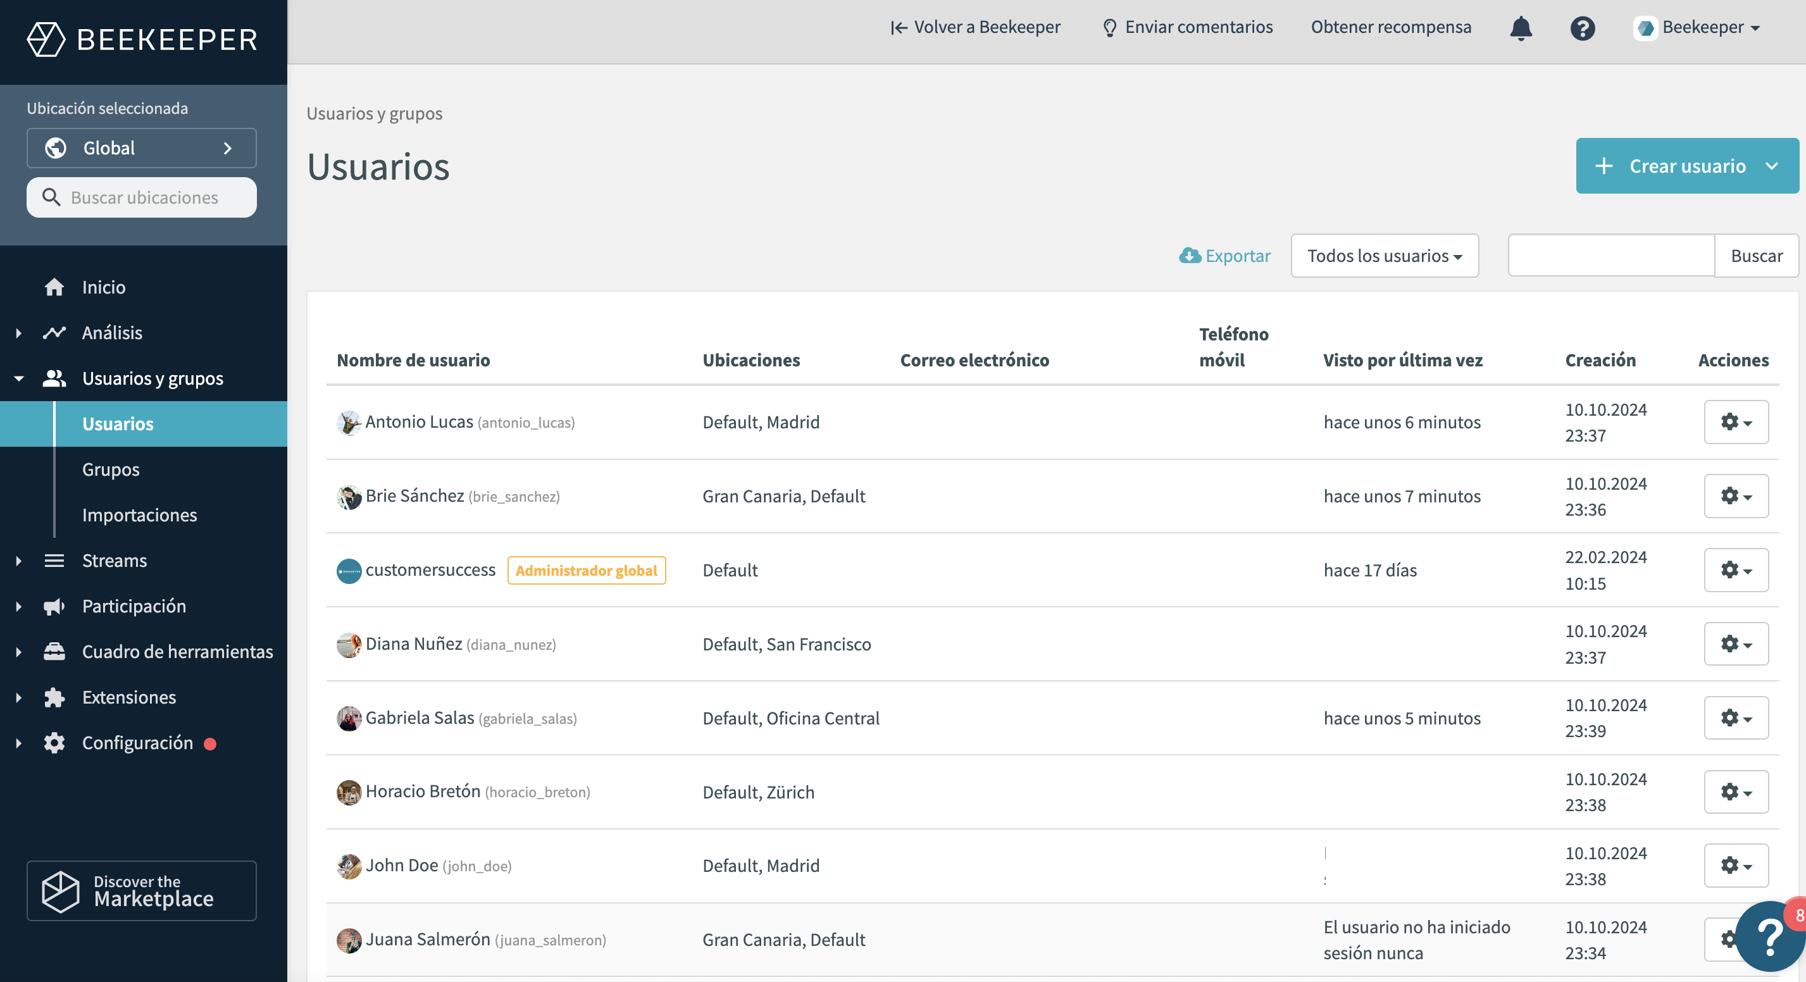Collapse the Usuarios y grupos section

click(x=19, y=378)
